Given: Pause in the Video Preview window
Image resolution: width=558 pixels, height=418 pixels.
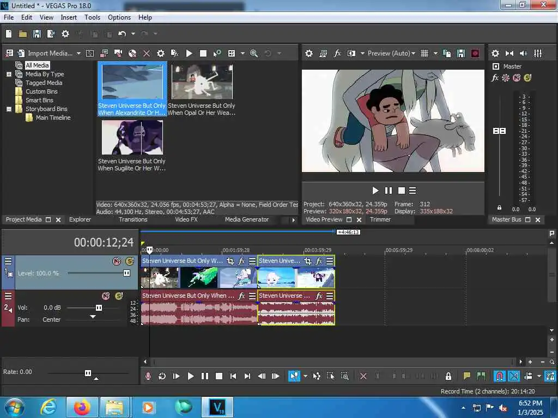Looking at the screenshot, I should point(388,191).
